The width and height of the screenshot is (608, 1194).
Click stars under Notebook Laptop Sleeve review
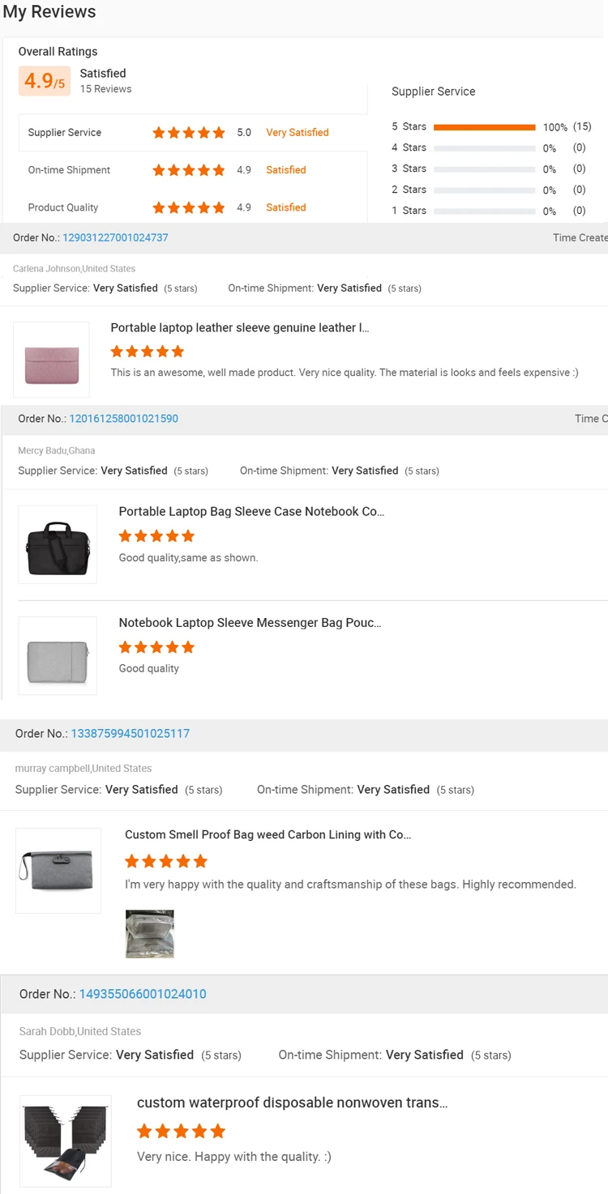[156, 647]
